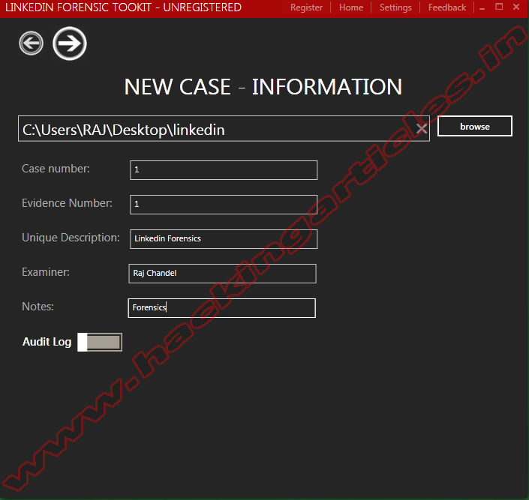Go to Home in the title bar
Screen dimensions: 529x500
pos(351,7)
